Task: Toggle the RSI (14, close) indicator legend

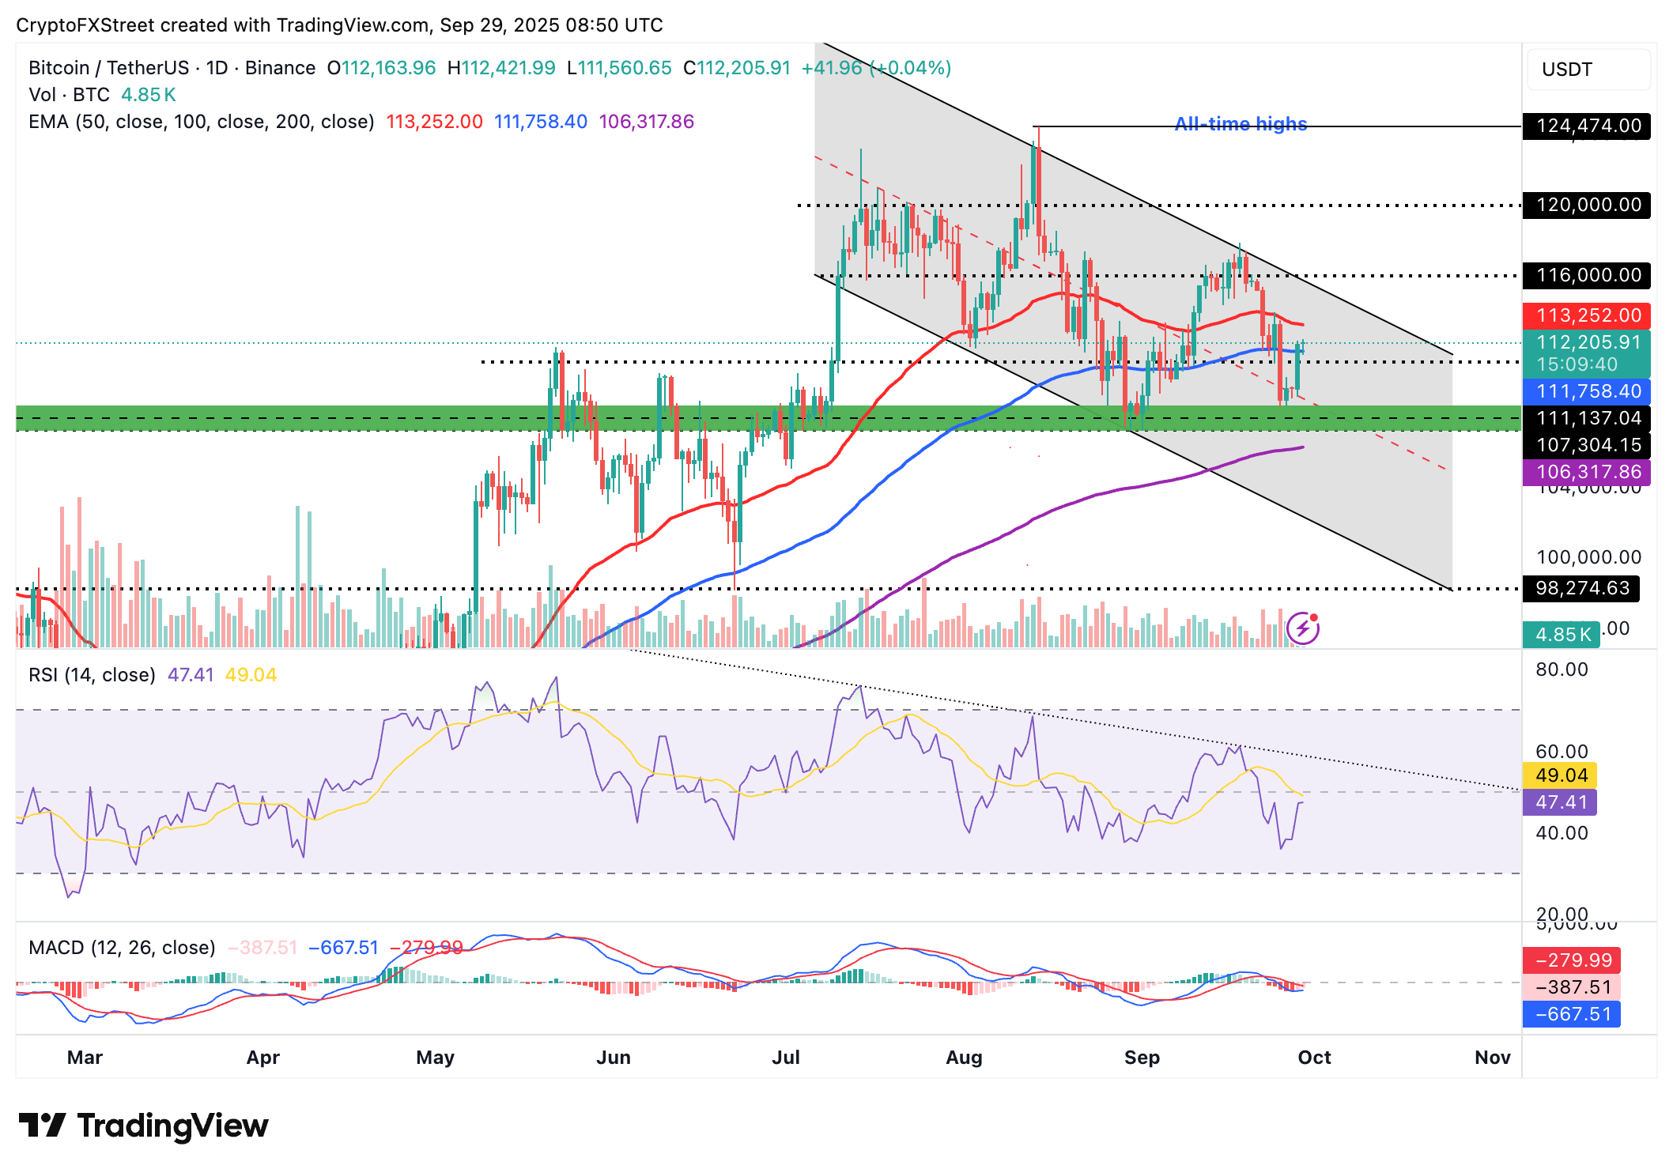Action: [x=92, y=675]
